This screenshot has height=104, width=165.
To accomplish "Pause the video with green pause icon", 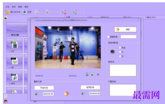I will 87,74.
